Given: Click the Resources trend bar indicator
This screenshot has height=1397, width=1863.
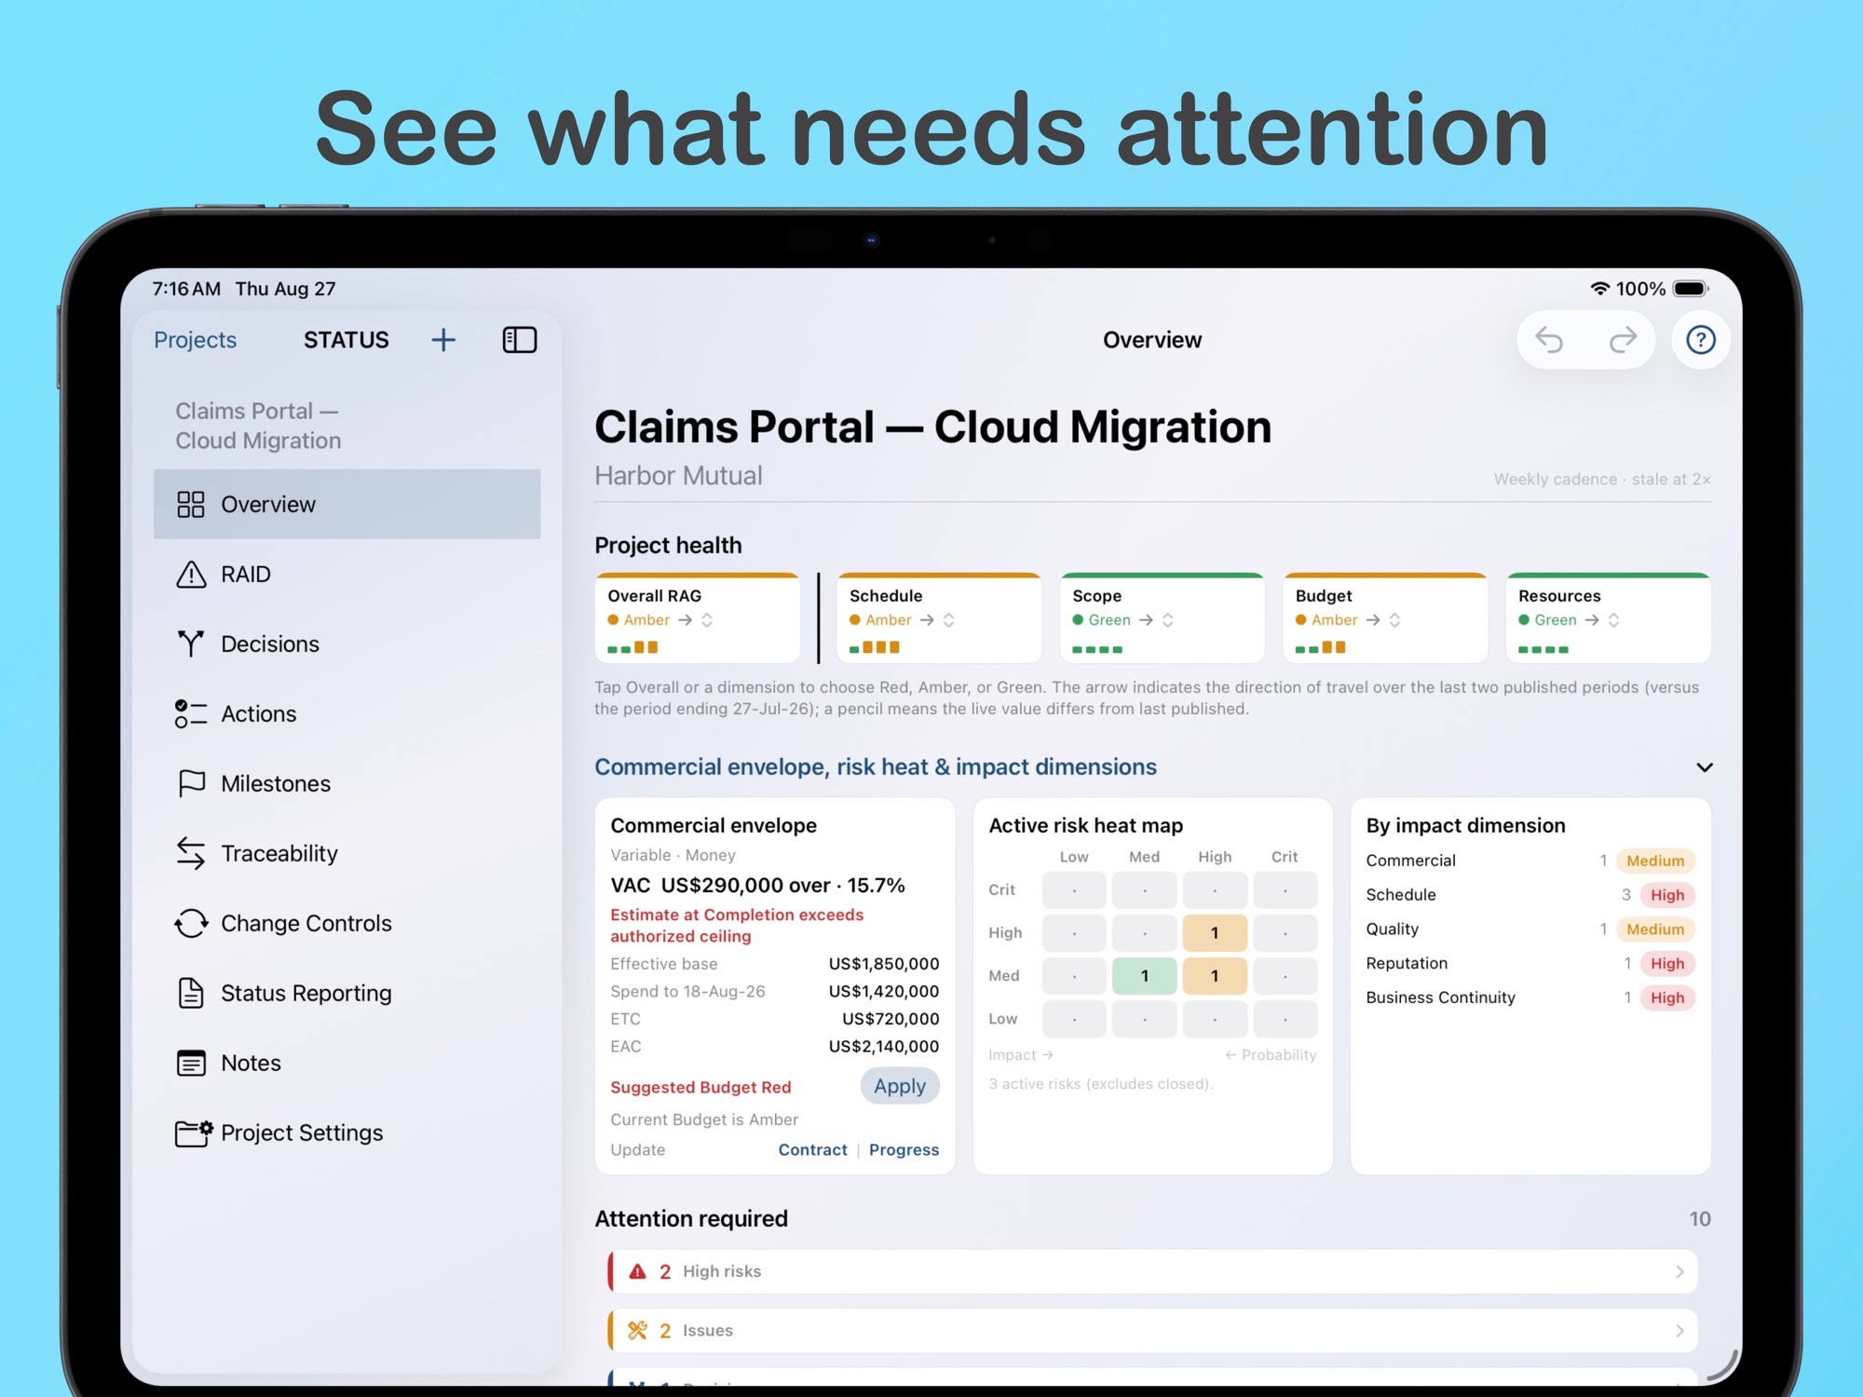Looking at the screenshot, I should (1543, 648).
